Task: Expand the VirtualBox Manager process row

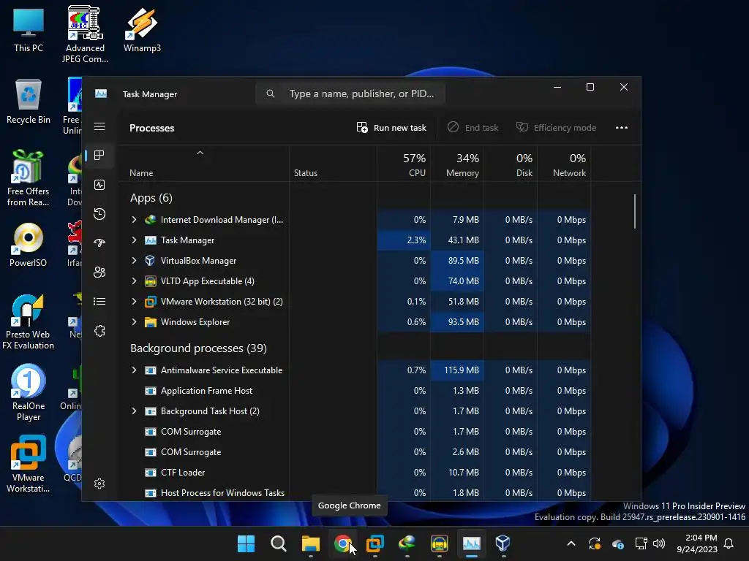Action: pos(135,261)
